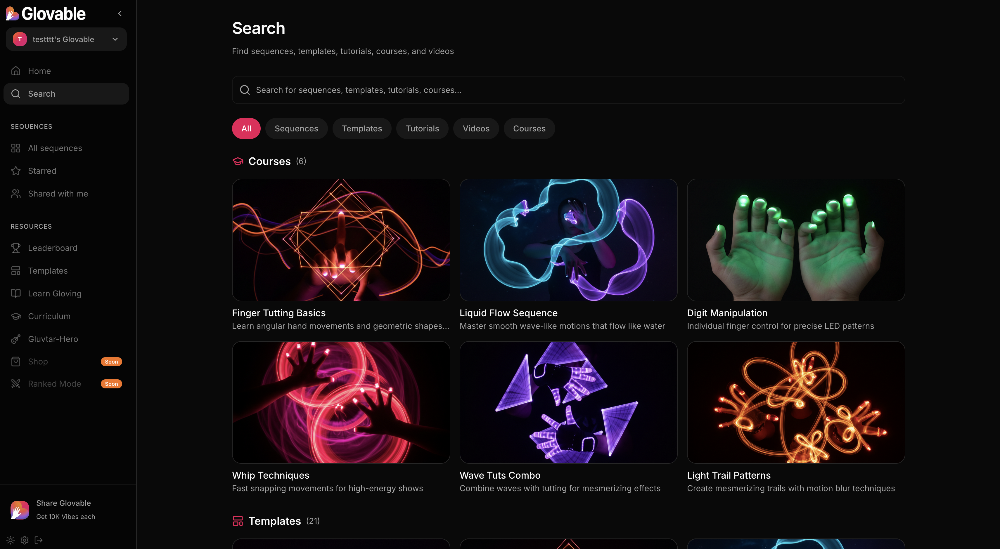The width and height of the screenshot is (1000, 549).
Task: Open settings via the gear icon
Action: tap(25, 540)
